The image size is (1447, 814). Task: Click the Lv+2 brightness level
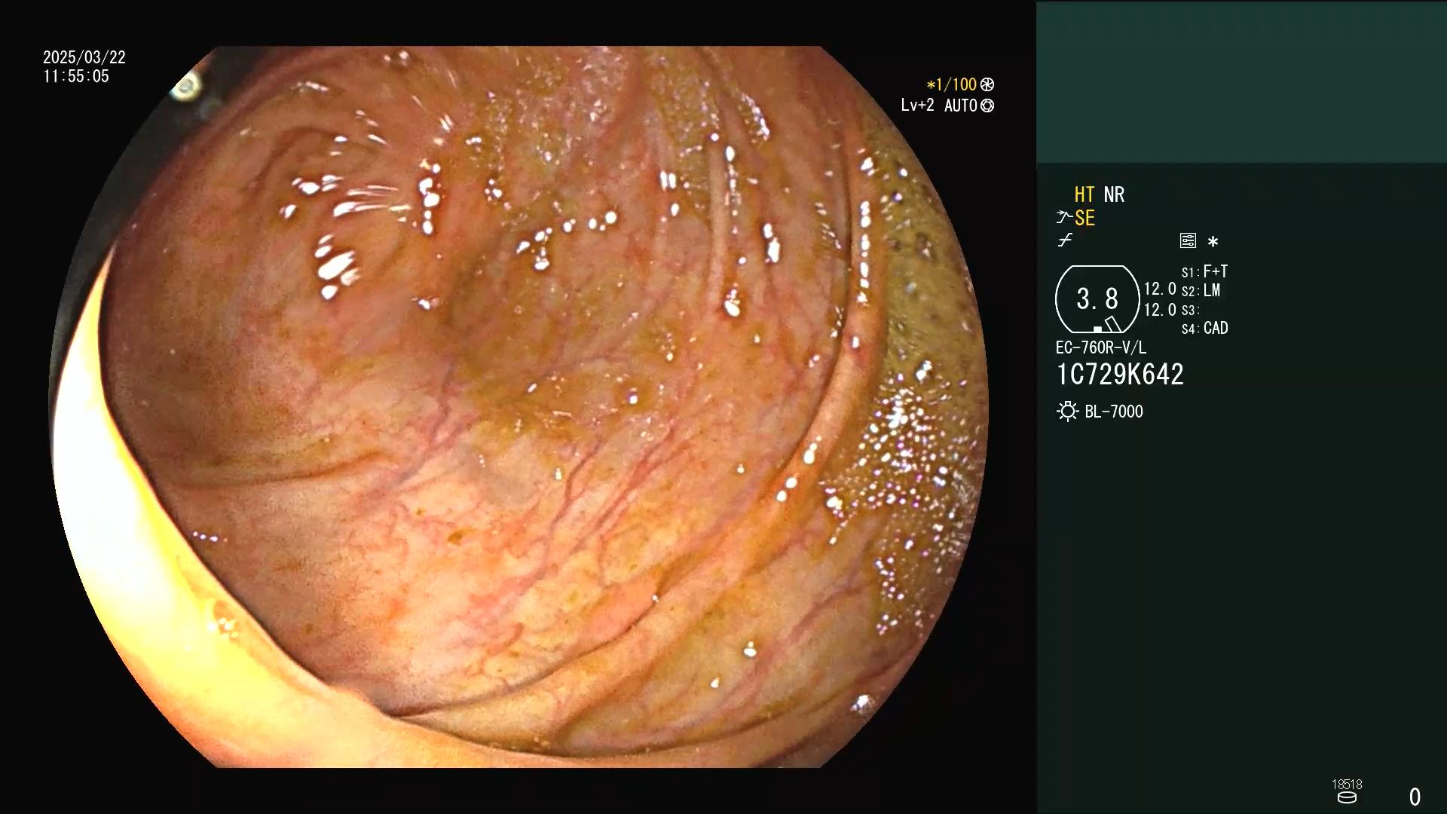917,106
